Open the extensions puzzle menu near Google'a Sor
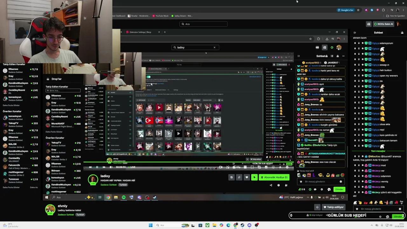 tap(383, 10)
